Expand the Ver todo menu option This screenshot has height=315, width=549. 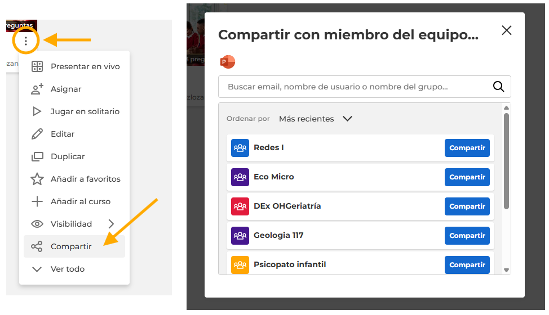tap(67, 269)
